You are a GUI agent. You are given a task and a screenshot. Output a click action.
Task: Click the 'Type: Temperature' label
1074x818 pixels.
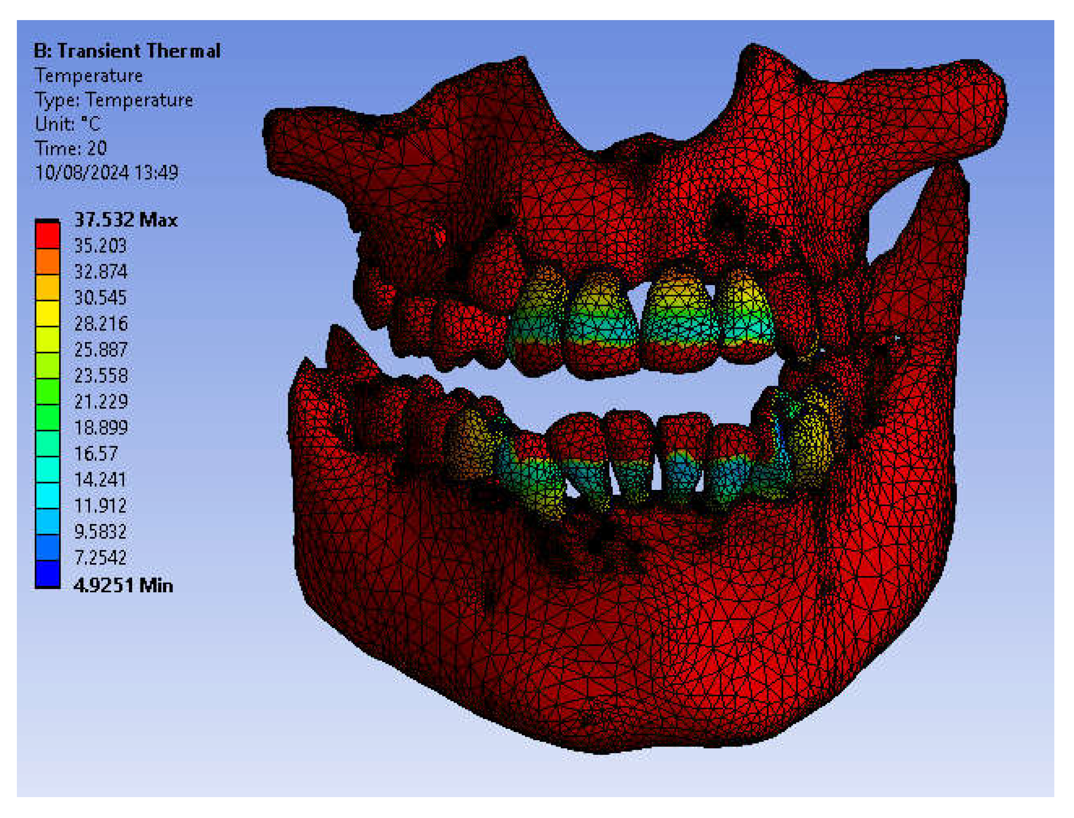coord(114,100)
